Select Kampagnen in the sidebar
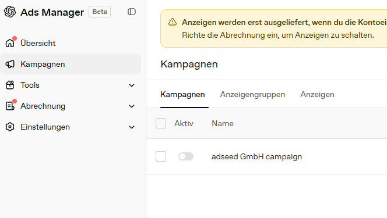This screenshot has width=387, height=218. (71, 64)
